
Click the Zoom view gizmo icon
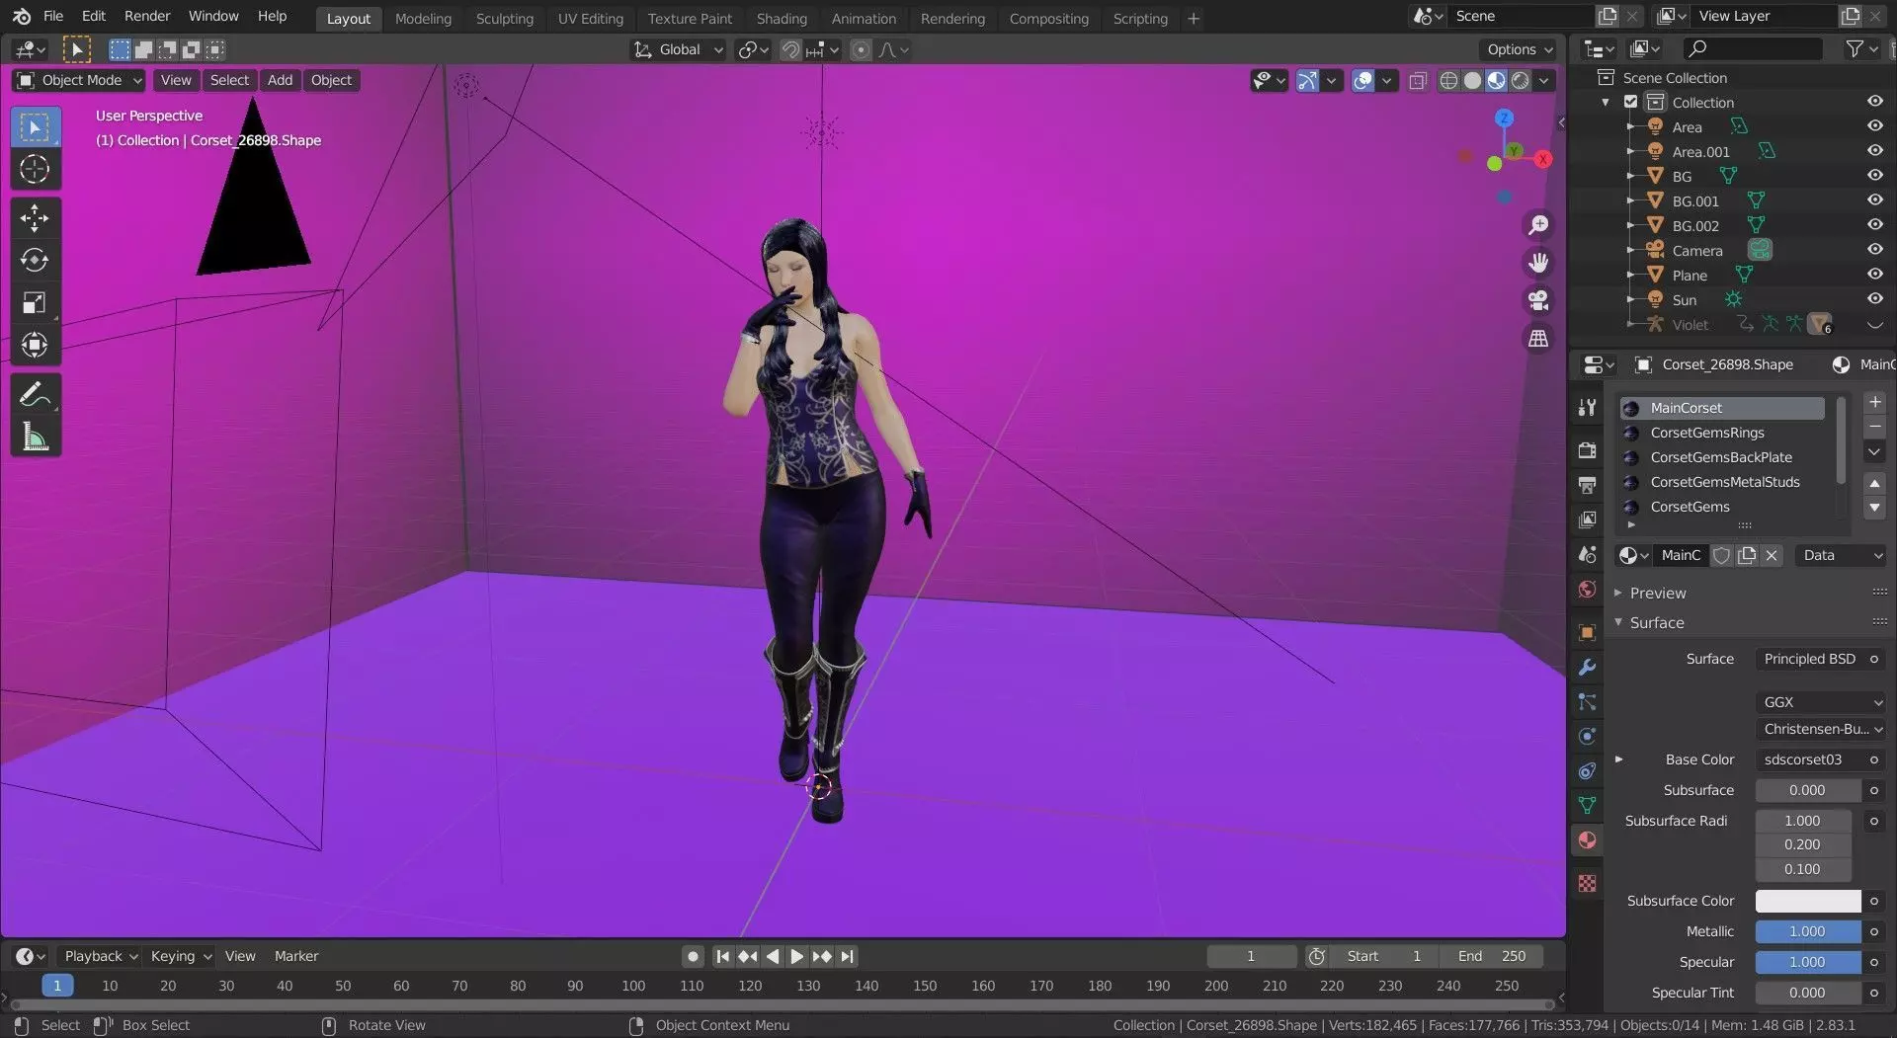click(1538, 225)
